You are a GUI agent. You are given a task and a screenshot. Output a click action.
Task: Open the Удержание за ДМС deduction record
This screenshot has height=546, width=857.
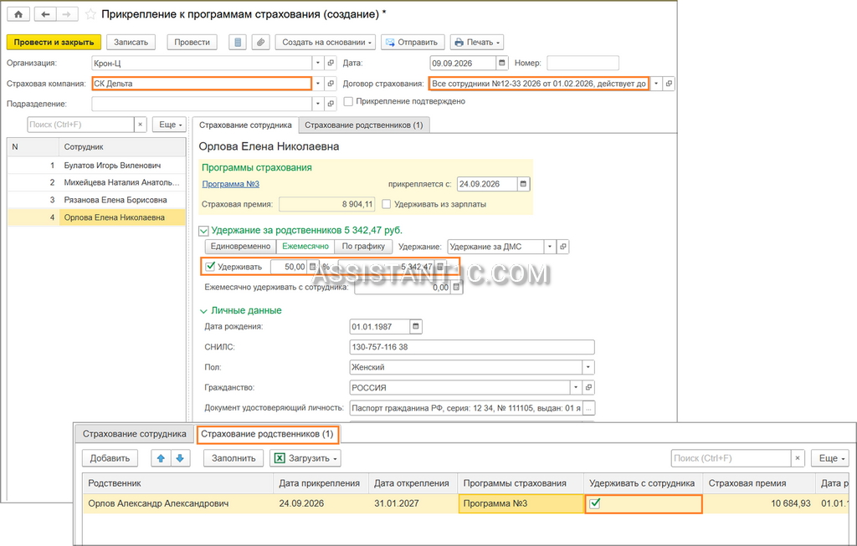[562, 247]
